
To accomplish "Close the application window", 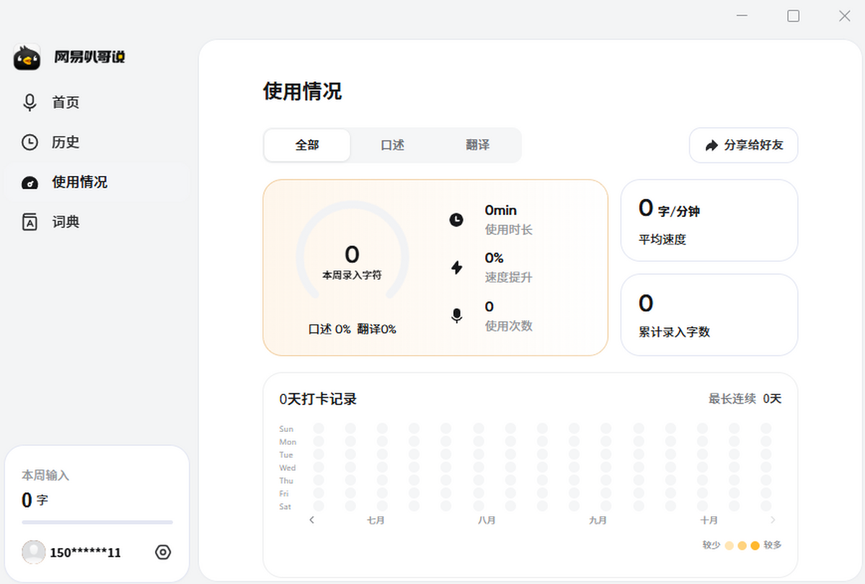I will [844, 16].
